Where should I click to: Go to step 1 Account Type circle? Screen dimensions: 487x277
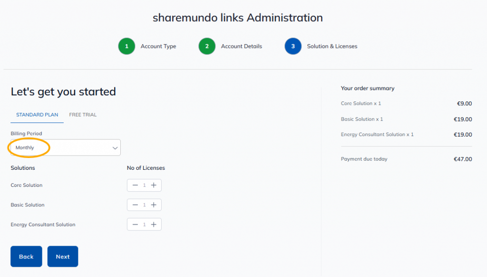[x=127, y=46]
